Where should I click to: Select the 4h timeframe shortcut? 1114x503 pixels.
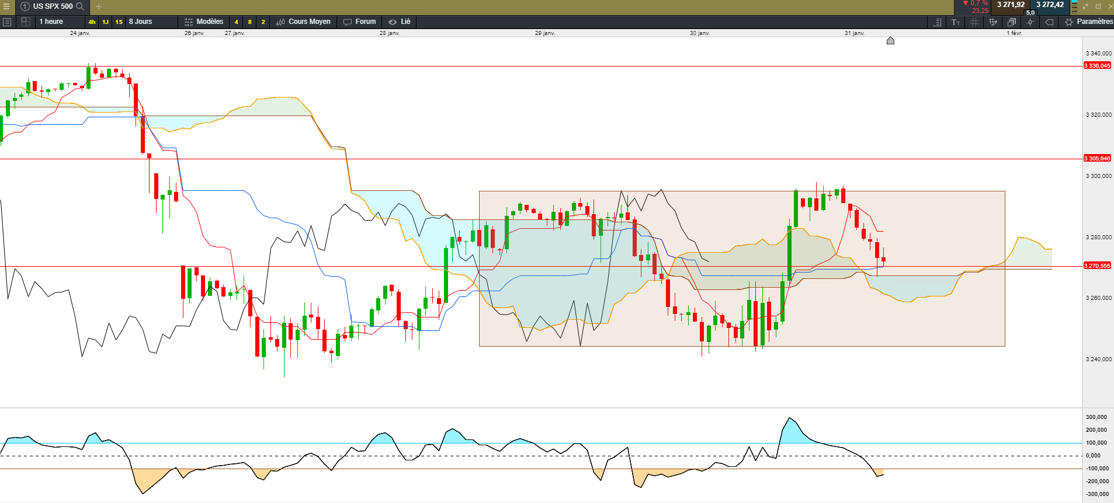point(92,22)
